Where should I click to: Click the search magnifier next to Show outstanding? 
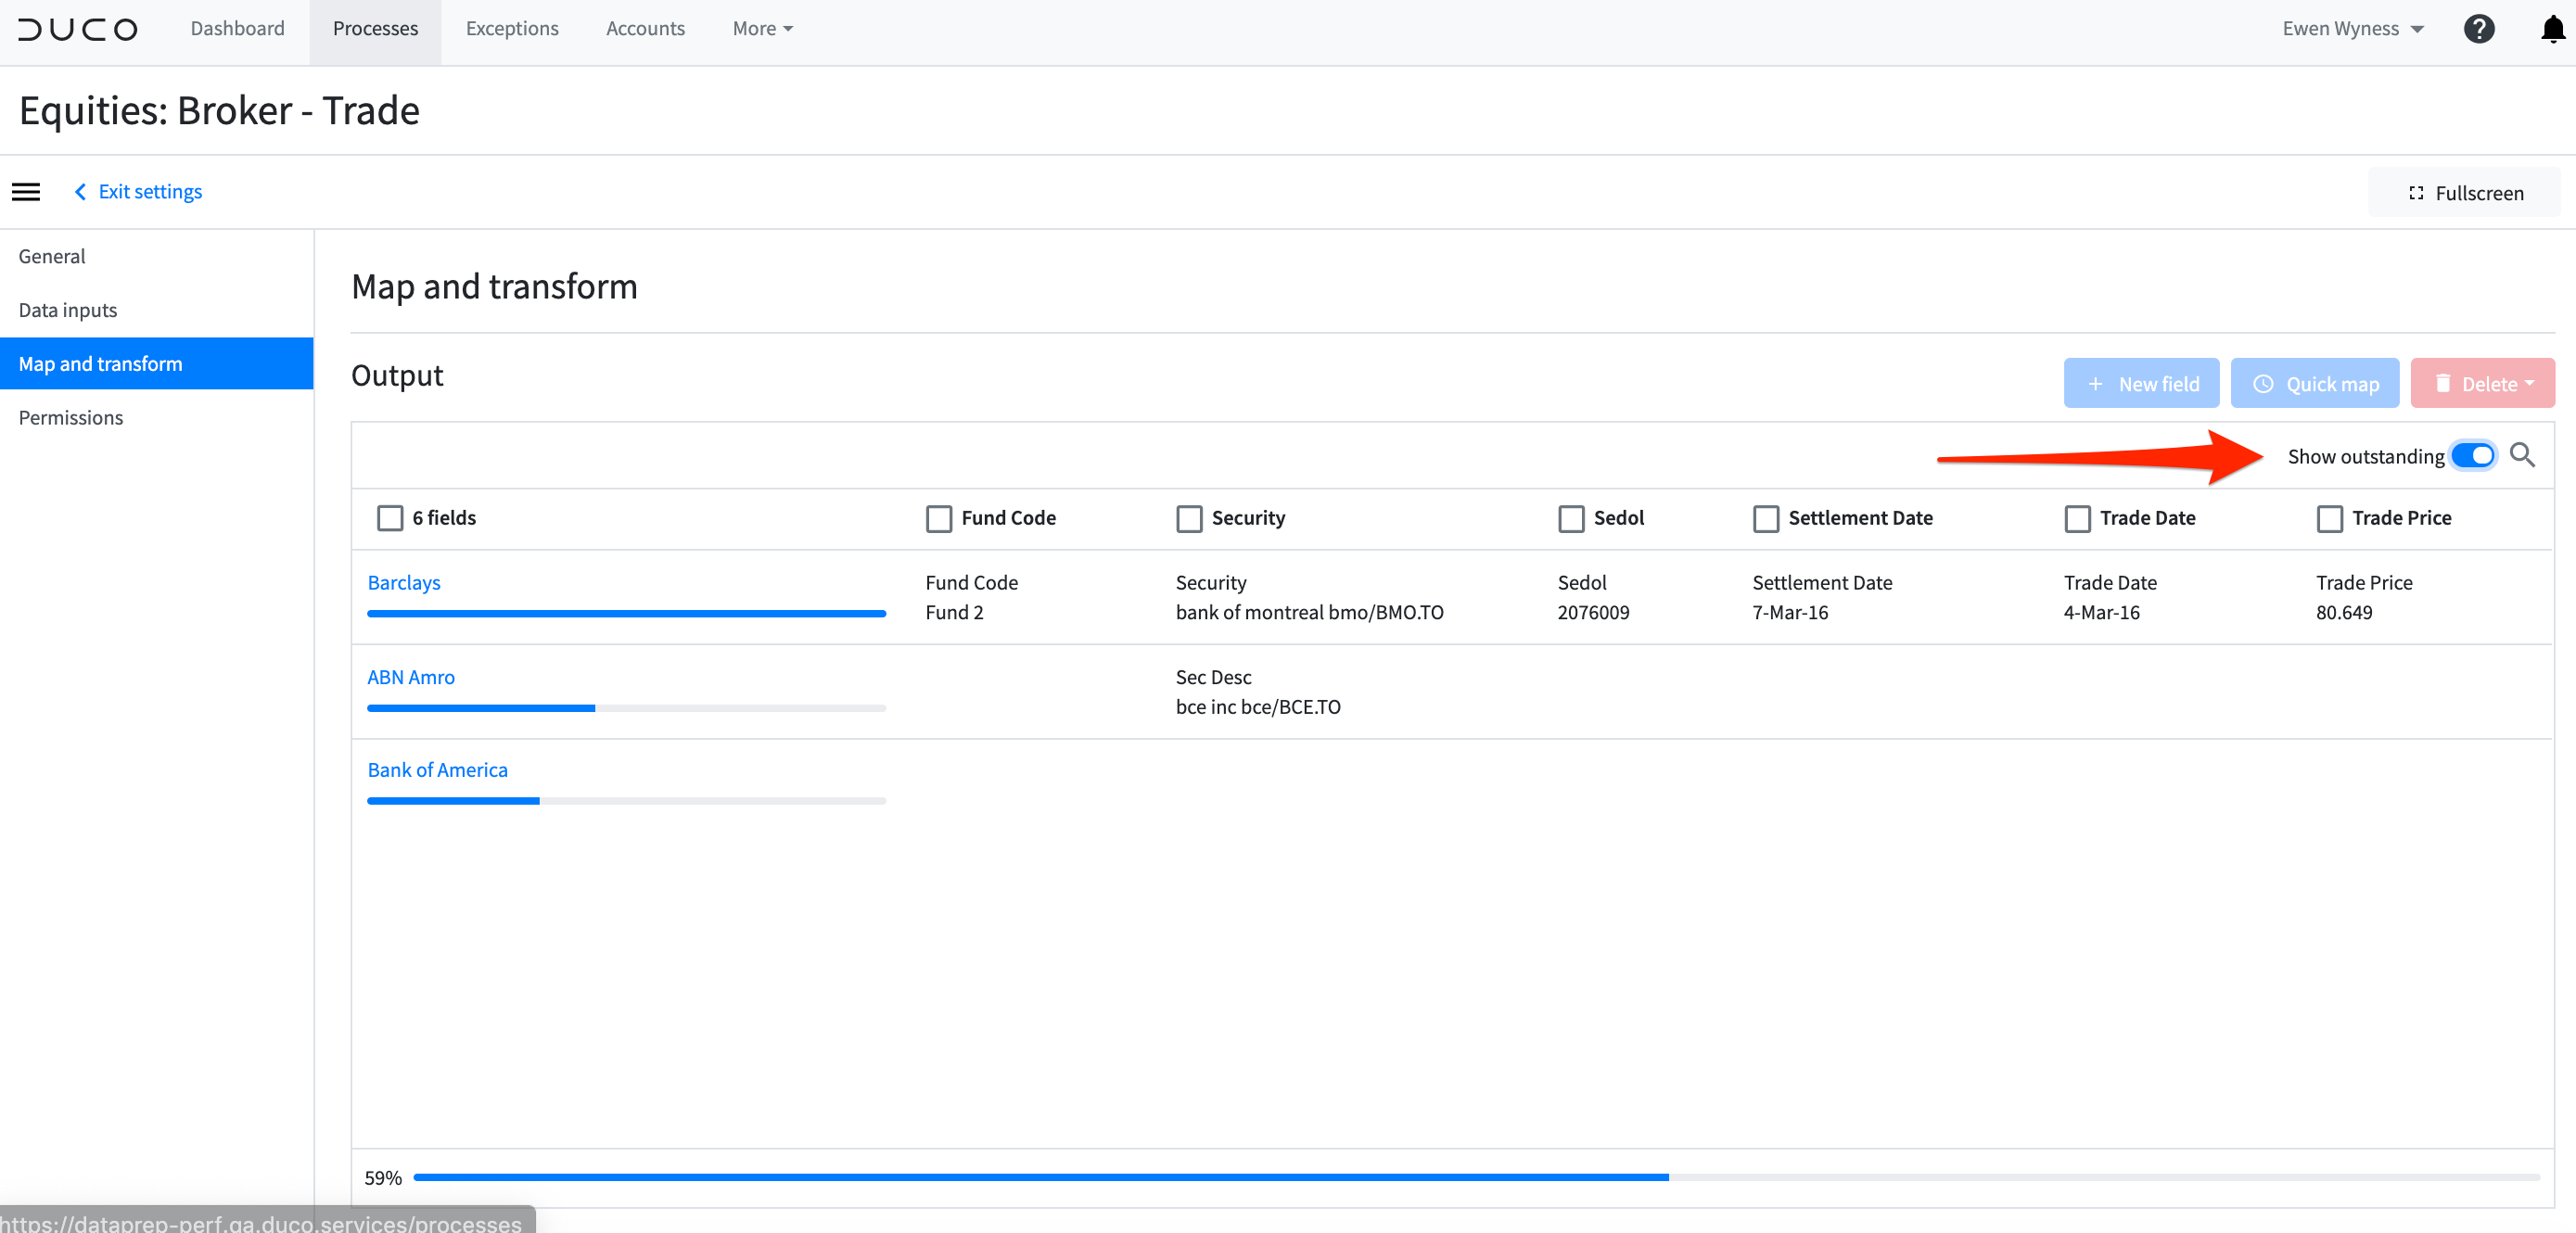click(2522, 455)
